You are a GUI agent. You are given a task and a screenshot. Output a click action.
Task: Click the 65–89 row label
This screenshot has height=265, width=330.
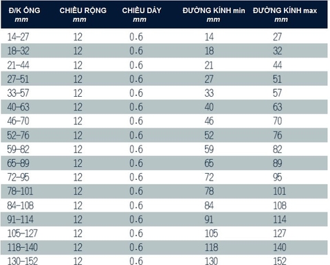18,163
